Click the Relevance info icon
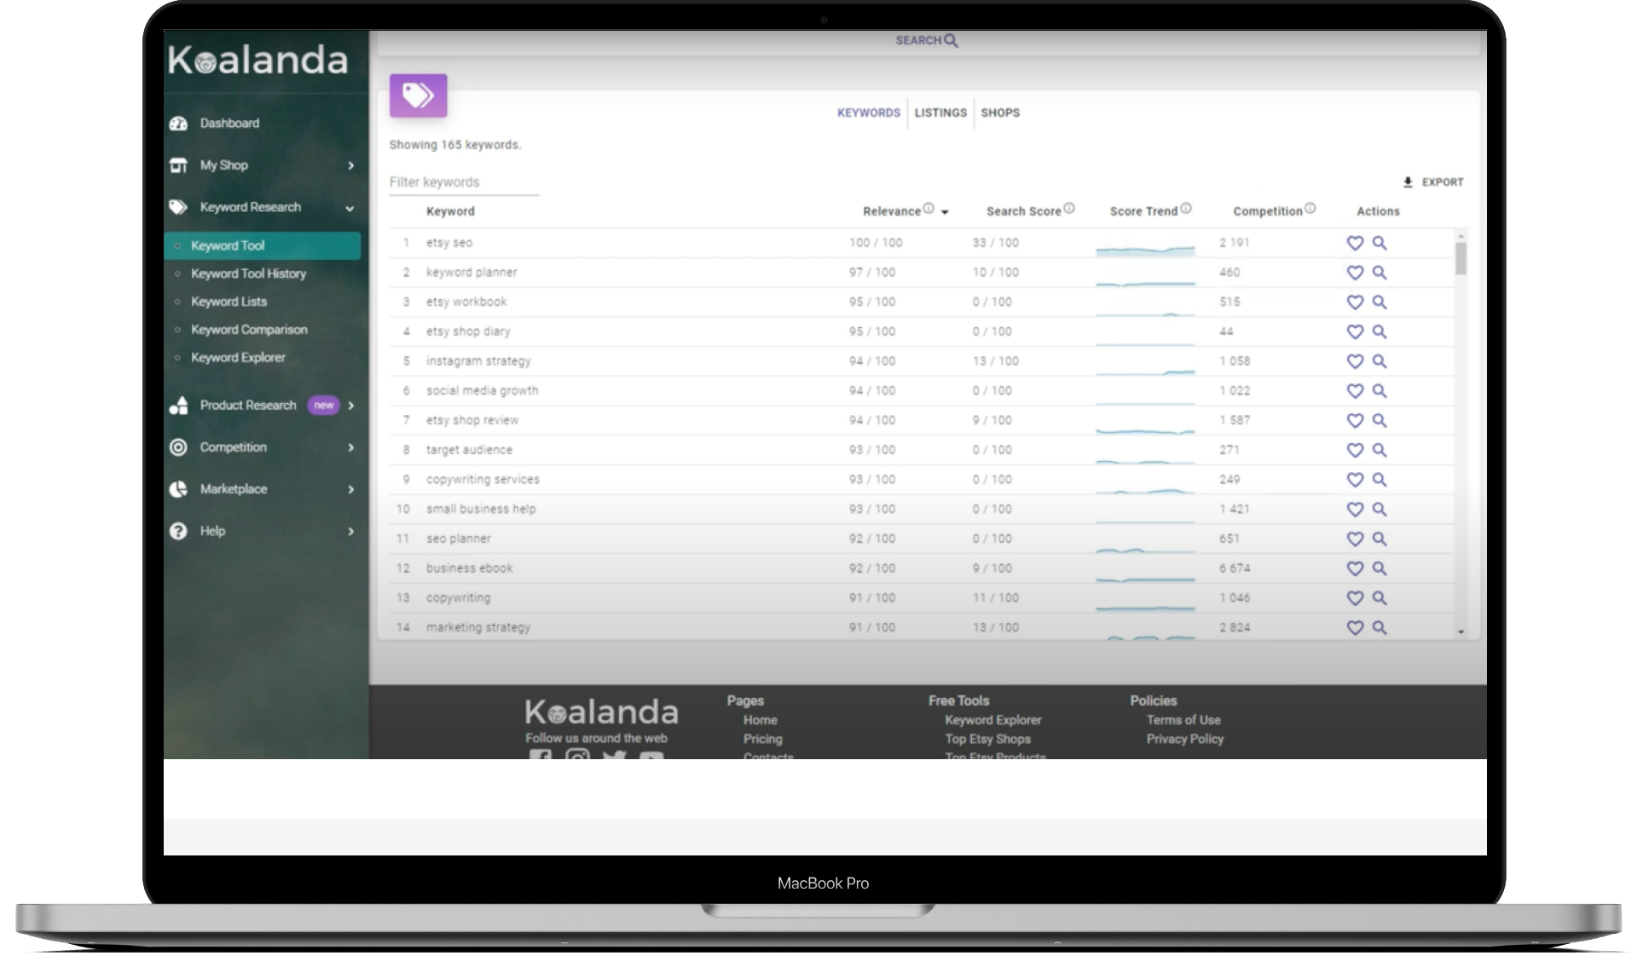This screenshot has width=1637, height=956. [928, 209]
